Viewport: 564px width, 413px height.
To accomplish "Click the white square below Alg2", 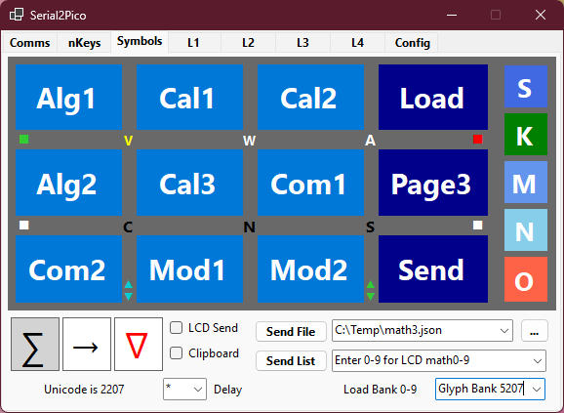I will (23, 226).
